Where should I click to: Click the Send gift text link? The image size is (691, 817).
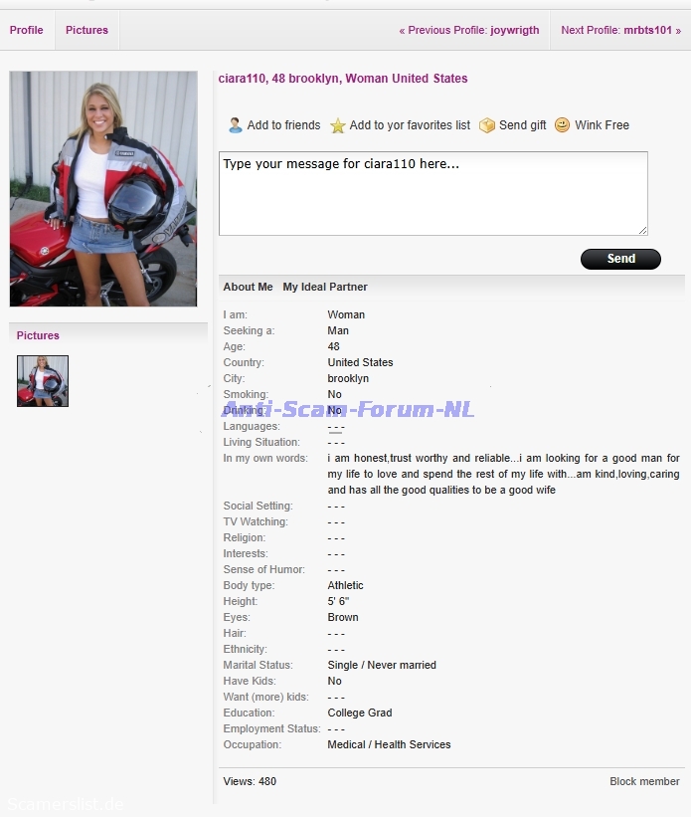click(x=522, y=125)
